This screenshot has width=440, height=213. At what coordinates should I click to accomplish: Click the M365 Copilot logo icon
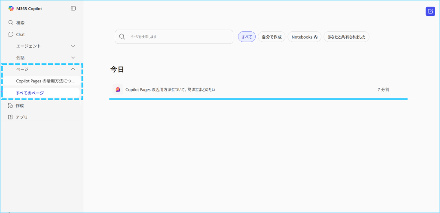click(11, 9)
